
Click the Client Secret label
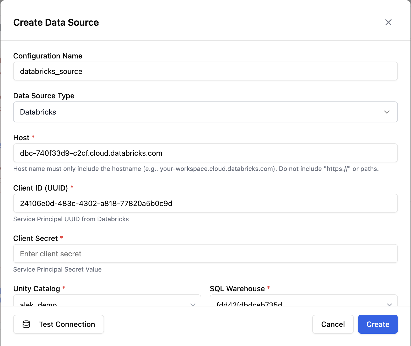coord(35,238)
